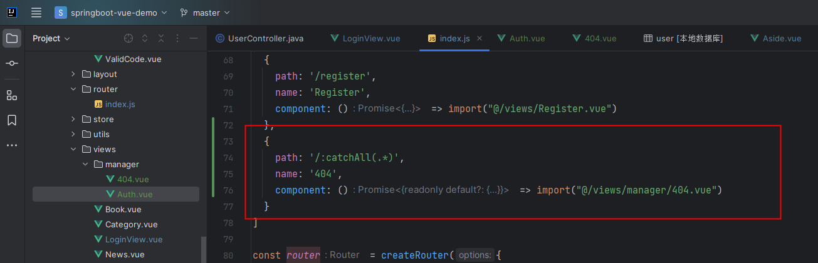Close the index.js tab
818x263 pixels.
[x=480, y=38]
